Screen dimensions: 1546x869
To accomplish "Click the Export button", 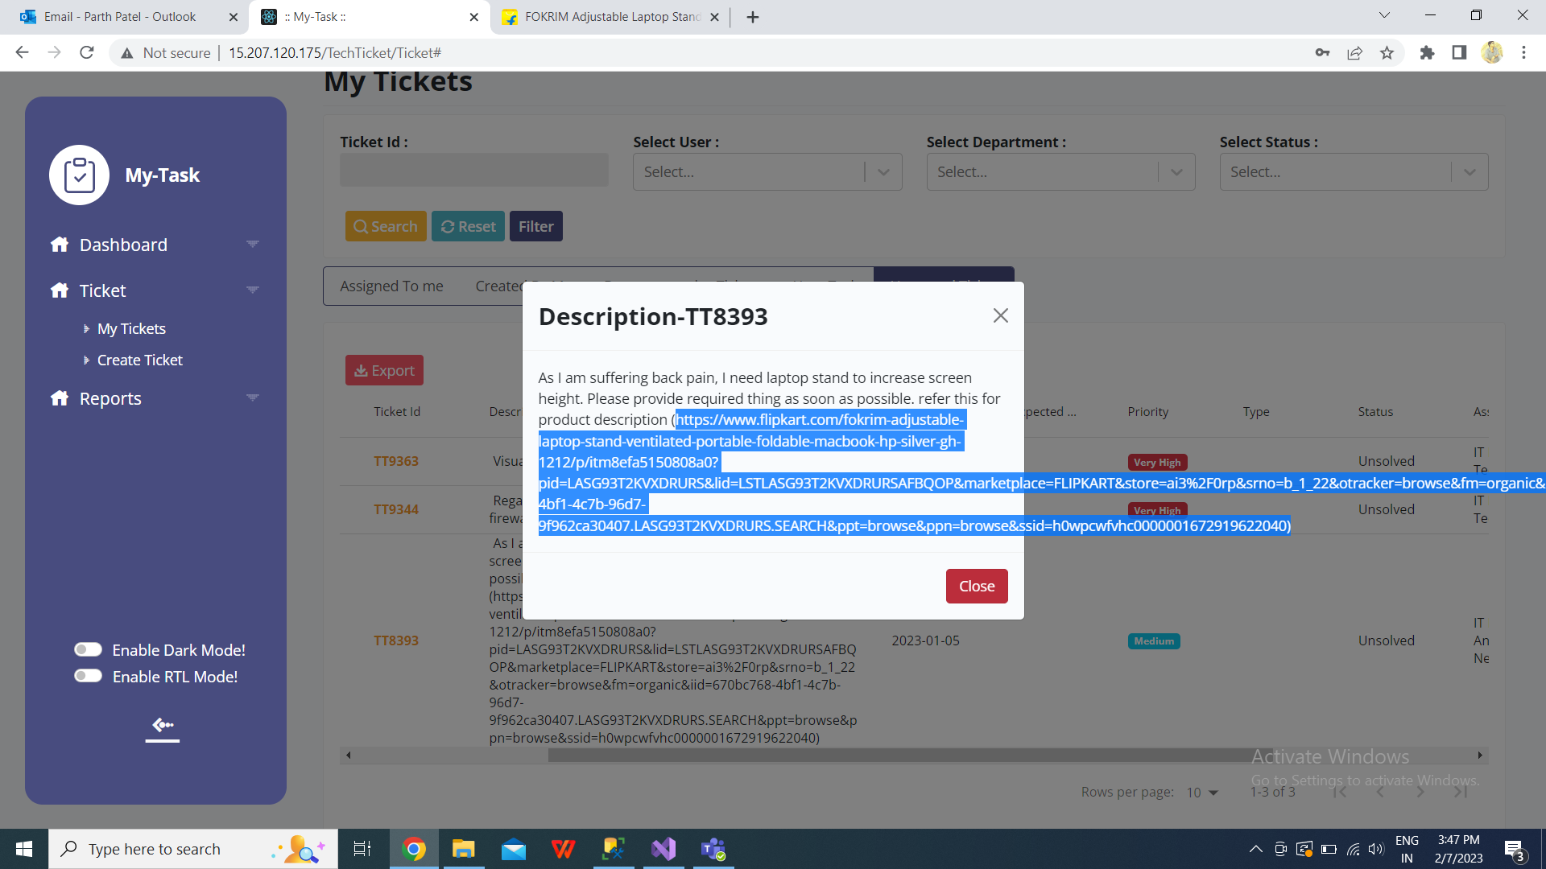I will 384,370.
